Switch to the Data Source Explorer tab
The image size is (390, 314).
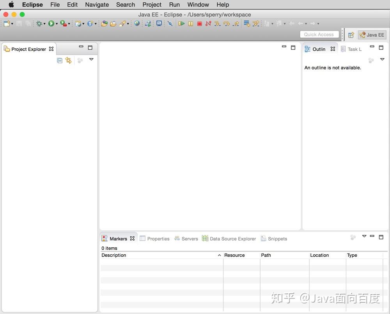tap(229, 239)
